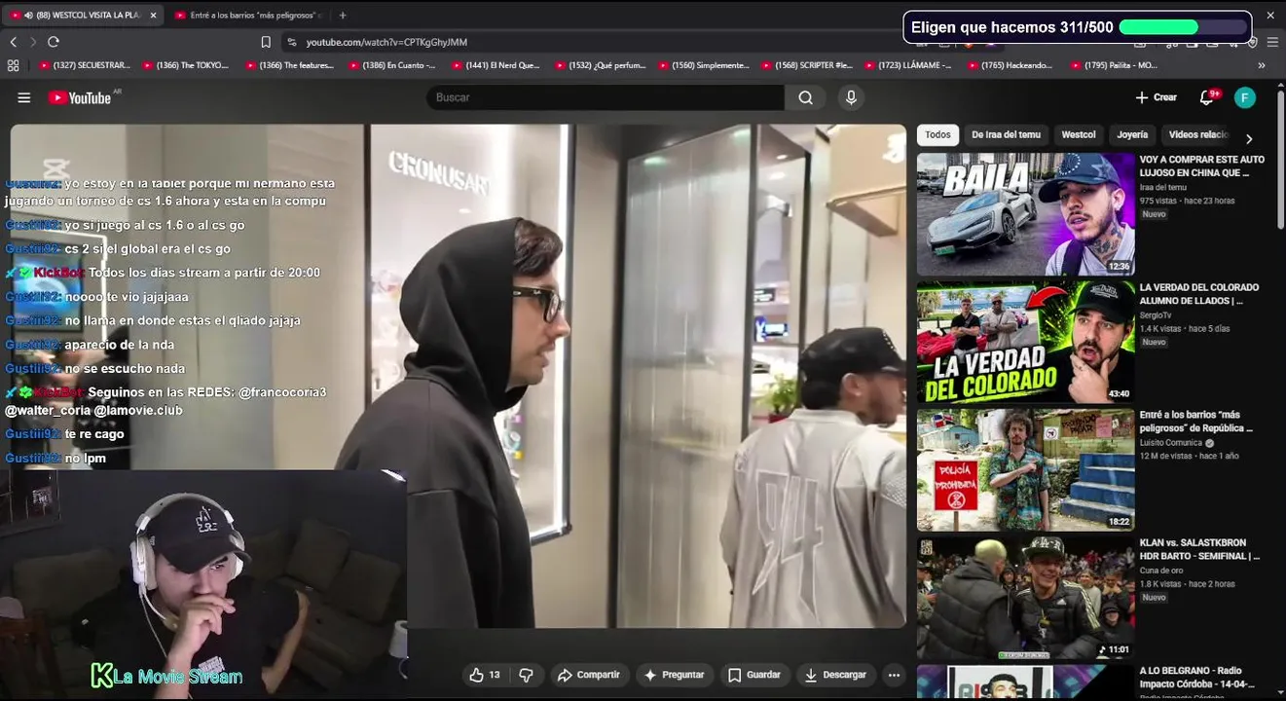Open title Entré a los barrios más peligrosos

[x=1196, y=422]
